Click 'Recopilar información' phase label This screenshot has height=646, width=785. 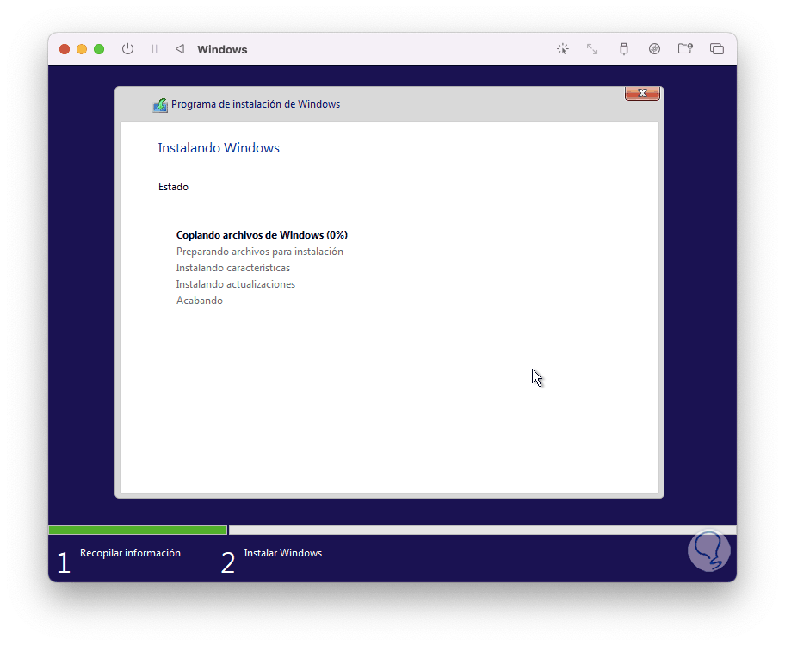click(x=130, y=553)
